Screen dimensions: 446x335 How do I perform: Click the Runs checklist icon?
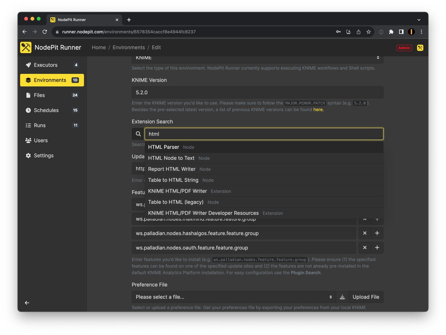pos(28,126)
